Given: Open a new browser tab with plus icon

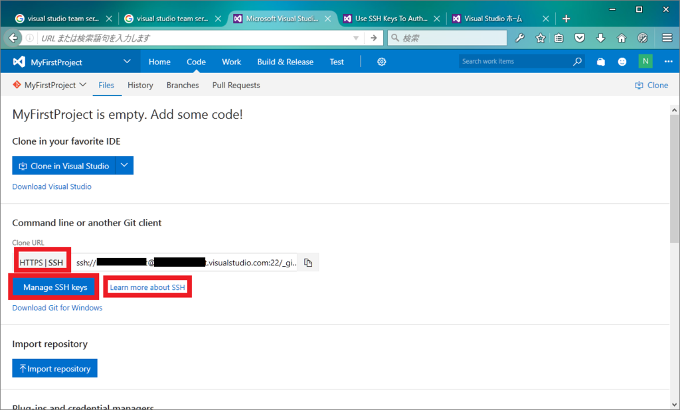Looking at the screenshot, I should click(566, 19).
